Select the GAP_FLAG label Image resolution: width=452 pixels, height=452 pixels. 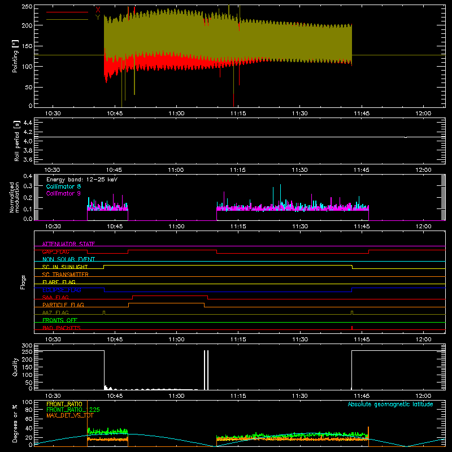55,251
